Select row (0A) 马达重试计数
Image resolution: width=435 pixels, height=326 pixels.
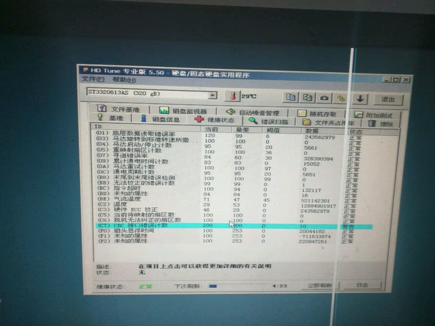click(232, 168)
